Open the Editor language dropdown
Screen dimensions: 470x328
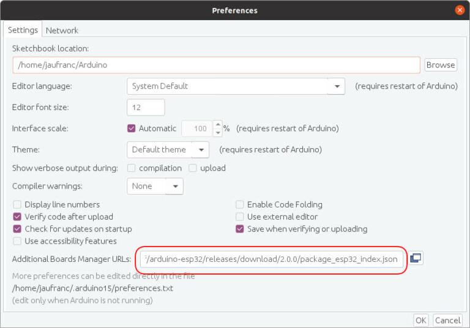(236, 86)
